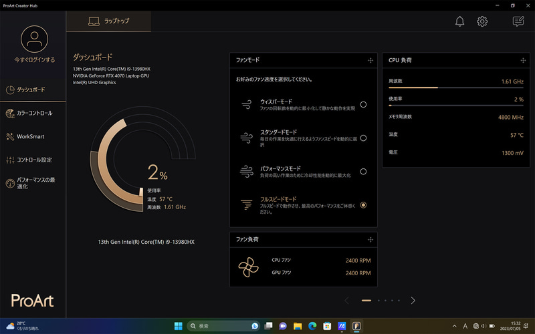Click the Intel(R) UHD Graphics text
The image size is (535, 334).
point(94,82)
